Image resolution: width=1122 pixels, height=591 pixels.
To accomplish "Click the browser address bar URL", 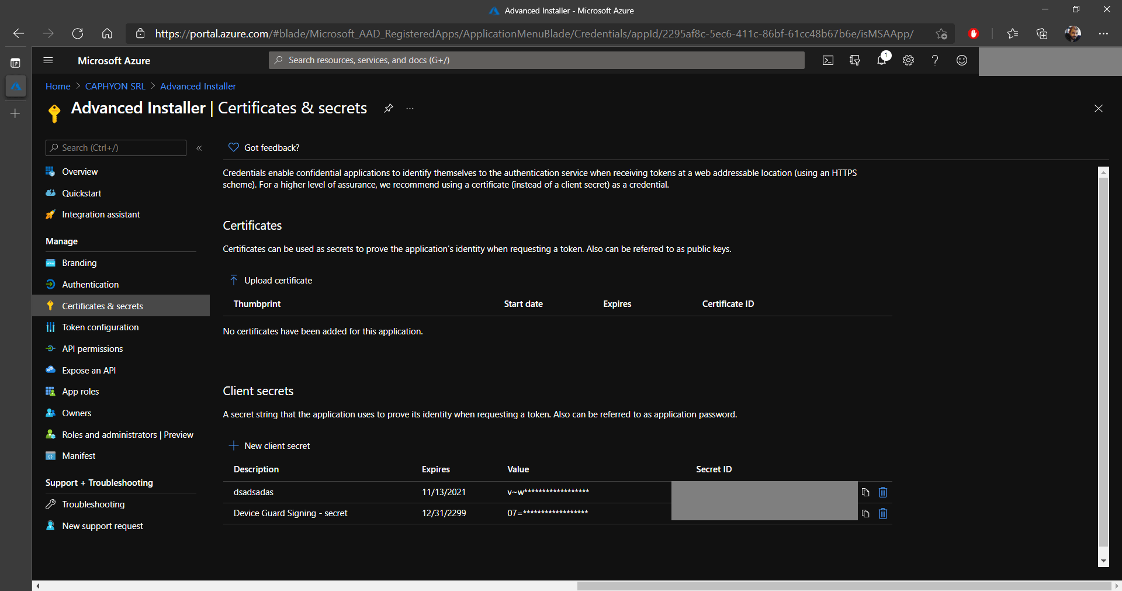I will (x=534, y=33).
